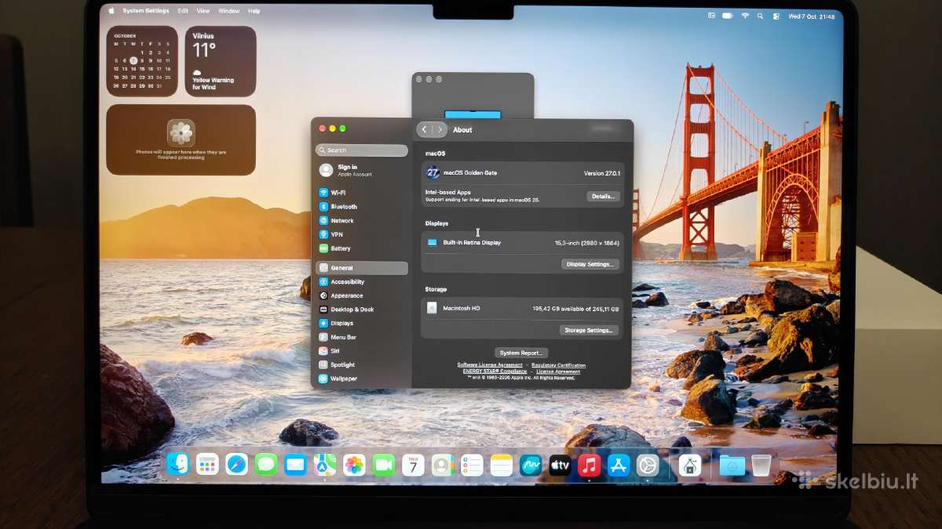Go forward with the right chevron

pos(440,129)
